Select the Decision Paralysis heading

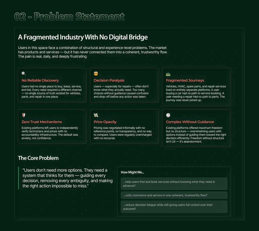click(109, 80)
